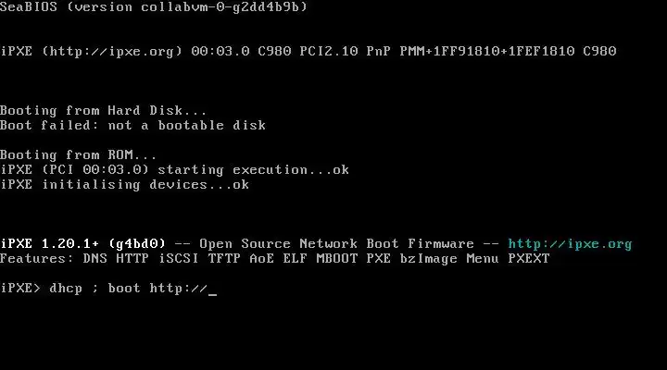Click the 'bzImage' feature word

(x=428, y=259)
